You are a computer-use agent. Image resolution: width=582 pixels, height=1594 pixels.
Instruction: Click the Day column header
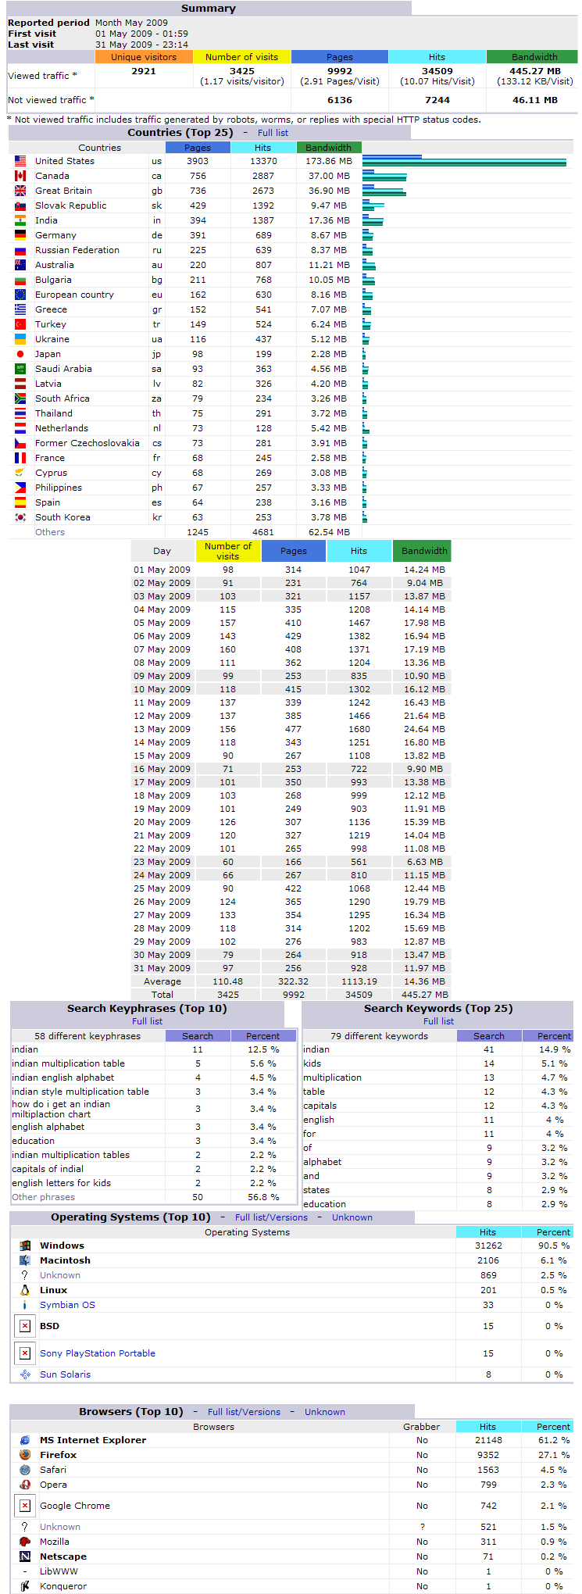[162, 551]
